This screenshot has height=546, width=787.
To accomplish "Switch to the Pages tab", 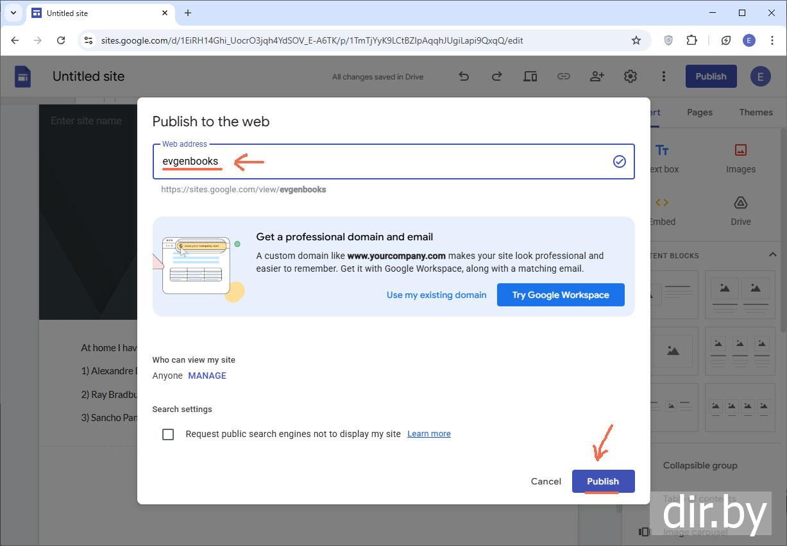I will pyautogui.click(x=699, y=112).
